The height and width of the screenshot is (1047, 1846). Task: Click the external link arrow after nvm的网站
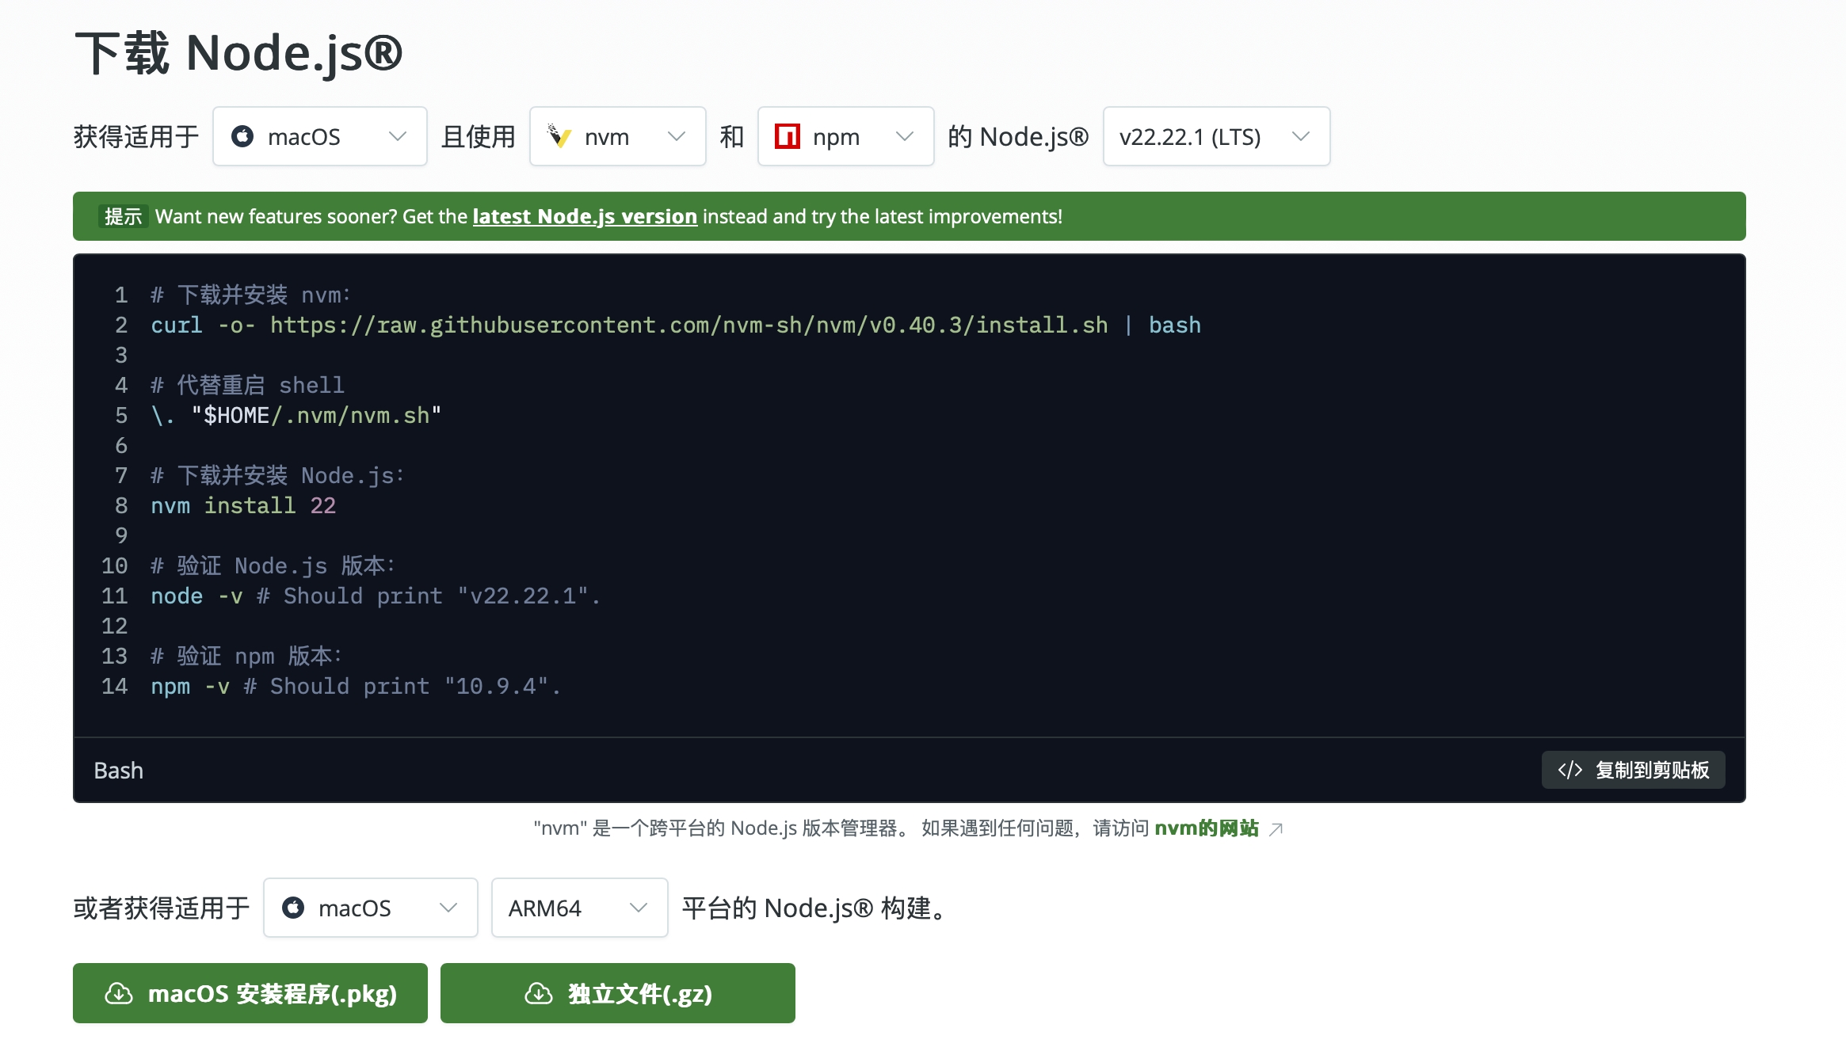click(x=1276, y=829)
